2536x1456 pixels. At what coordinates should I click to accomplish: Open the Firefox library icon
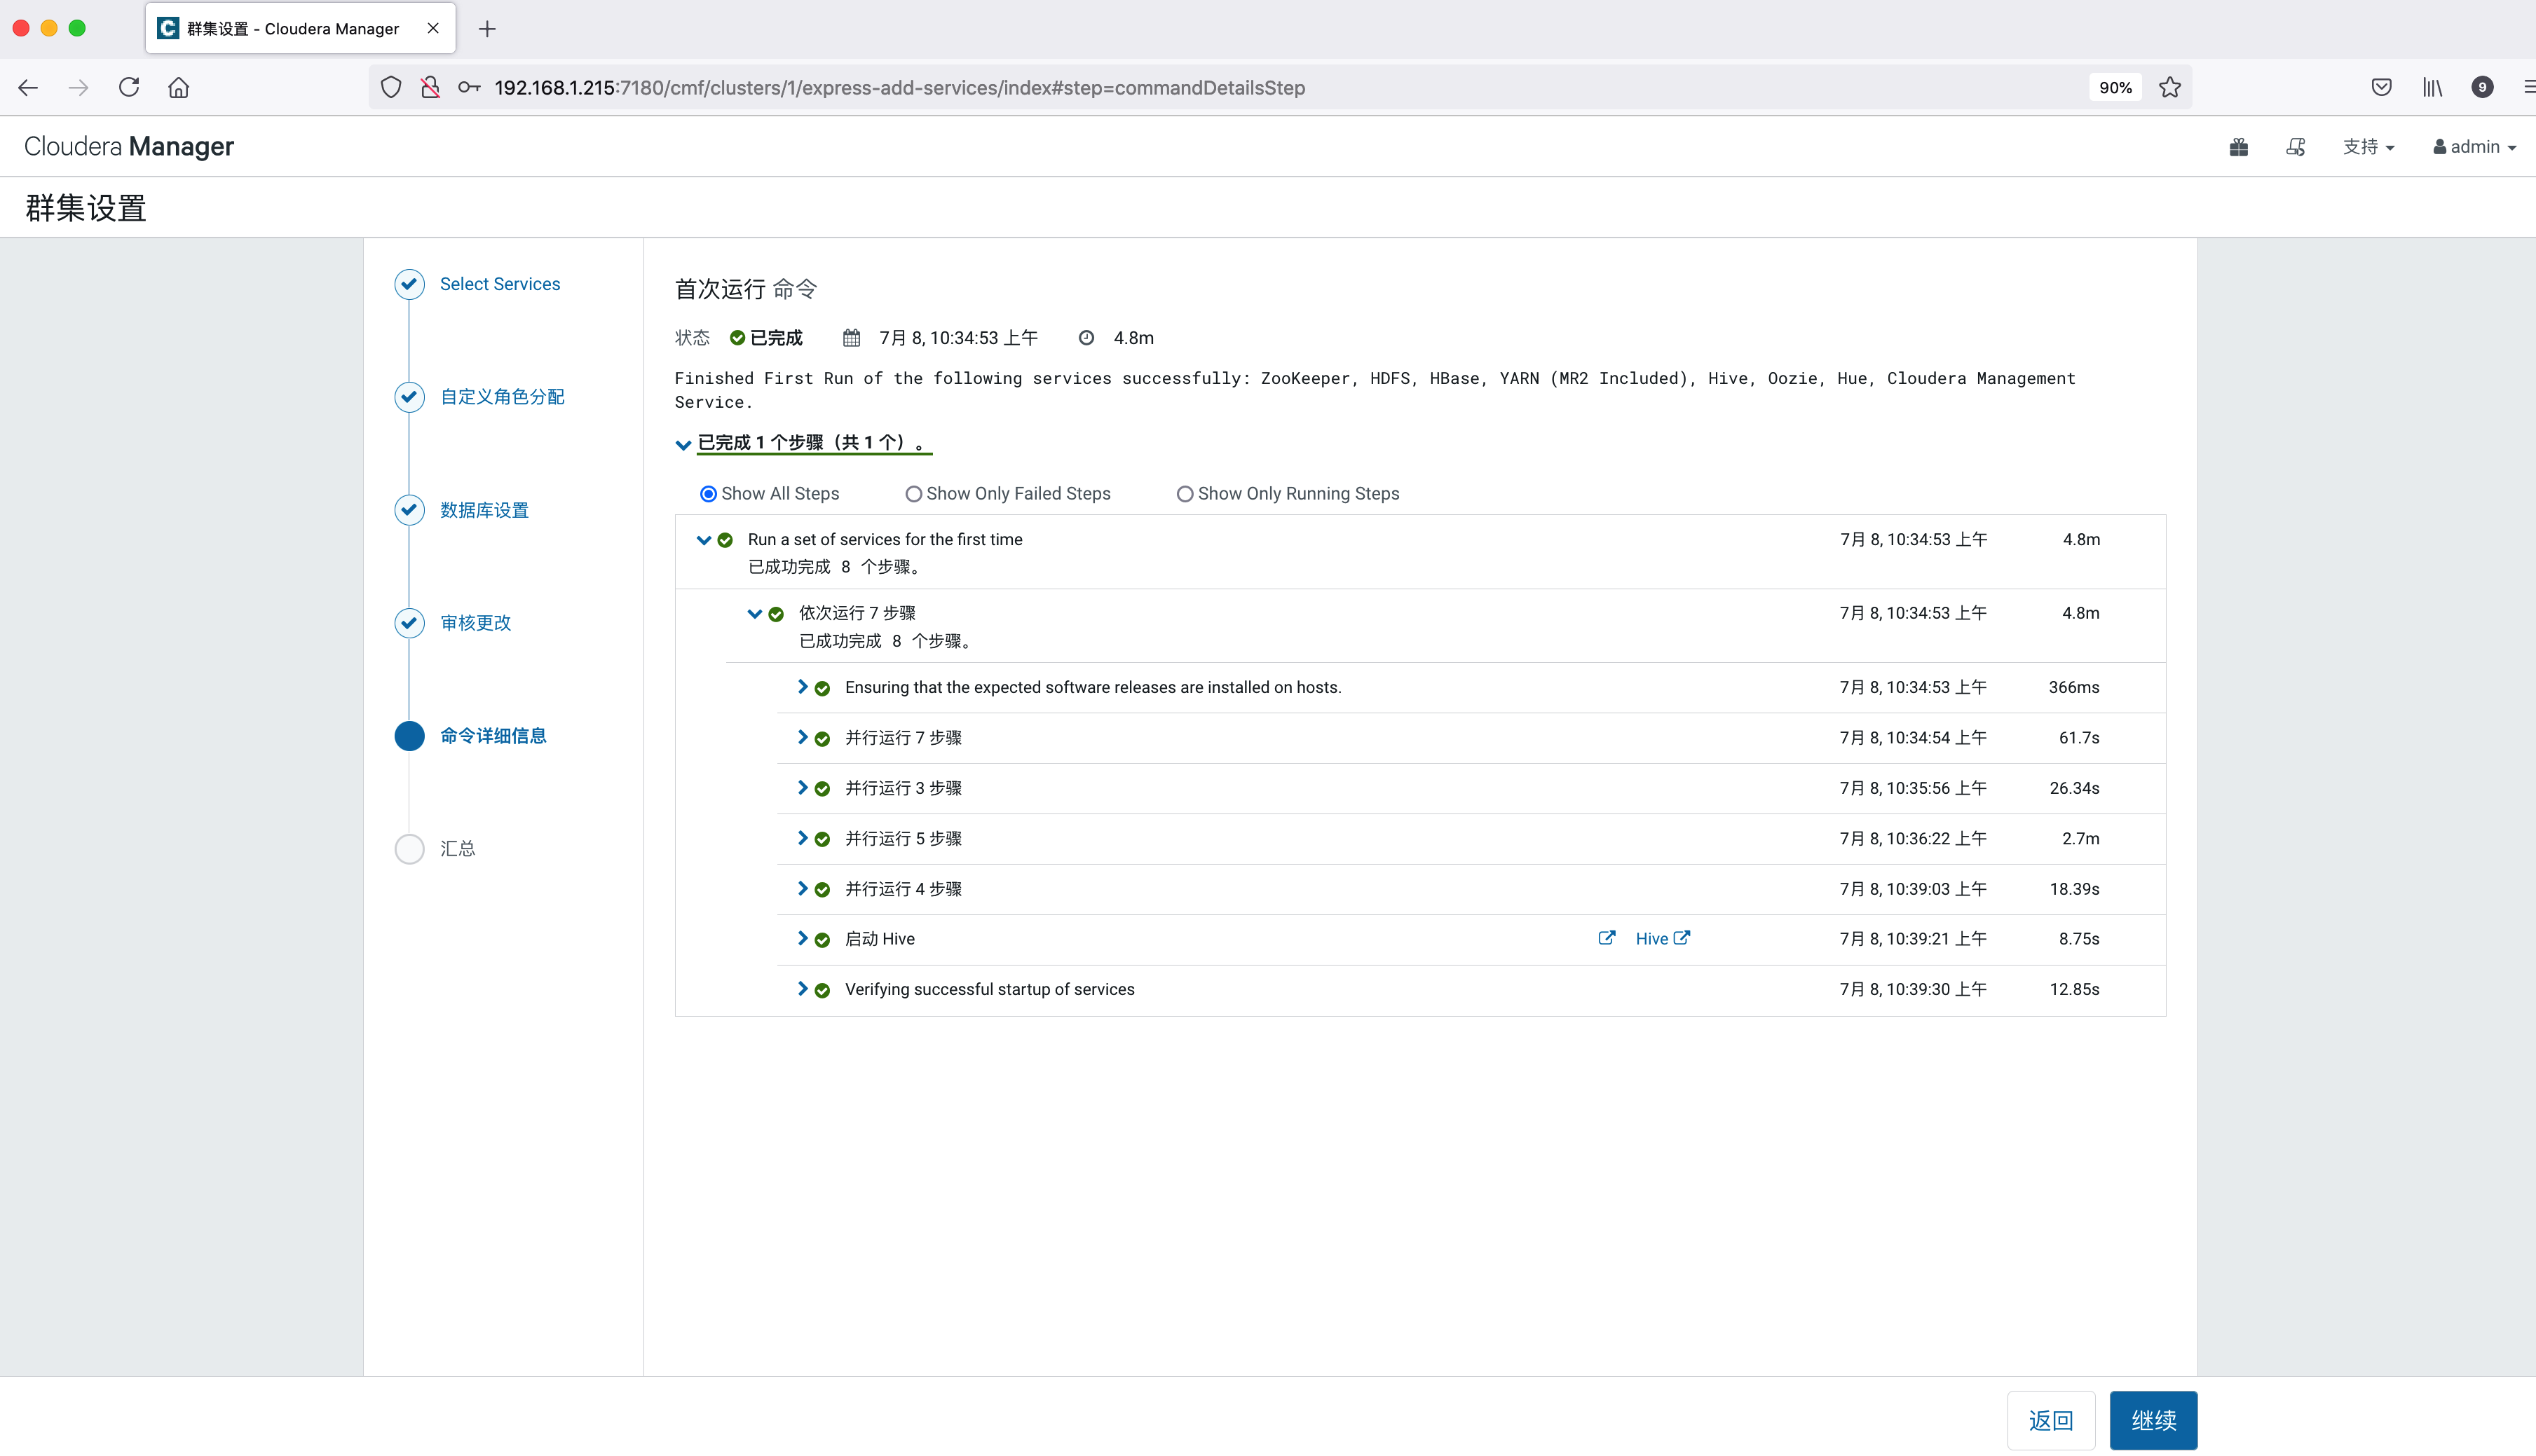tap(2432, 88)
